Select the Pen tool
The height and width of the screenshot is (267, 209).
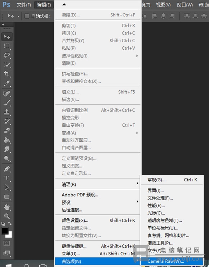point(7,169)
